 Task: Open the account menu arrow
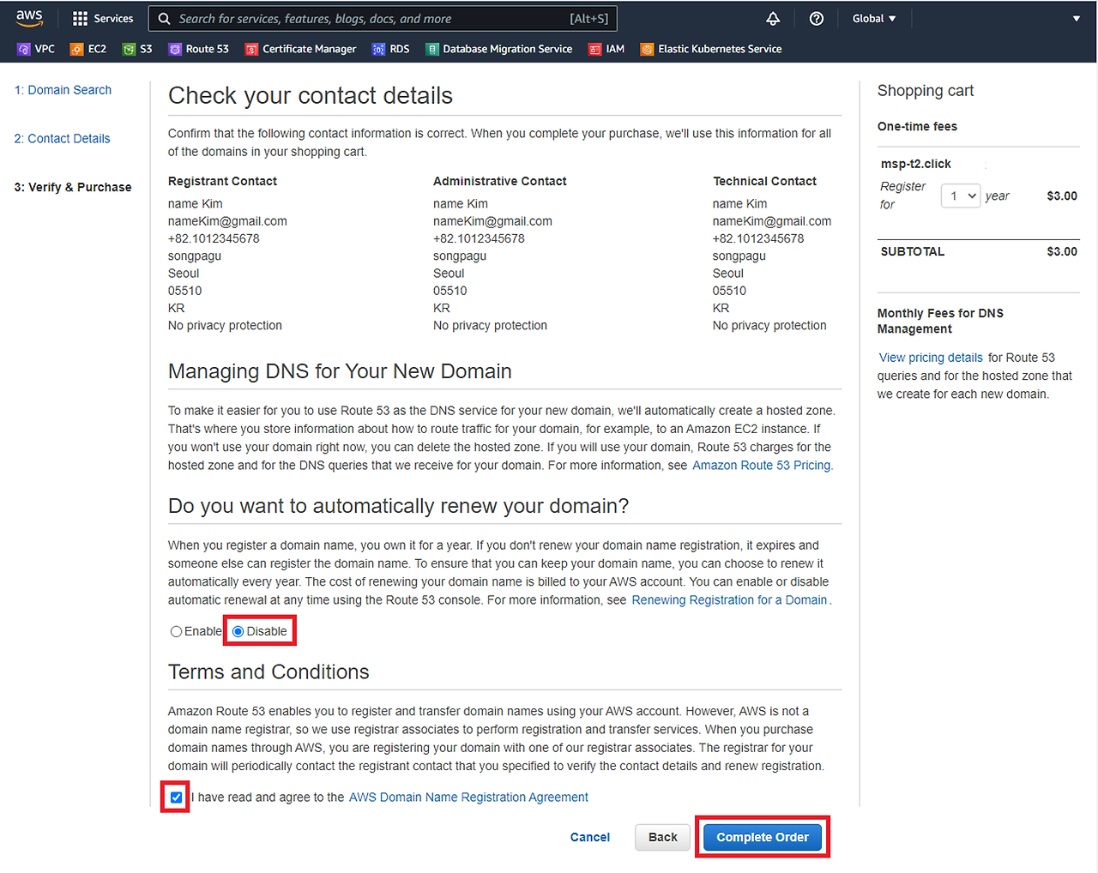pos(1076,18)
